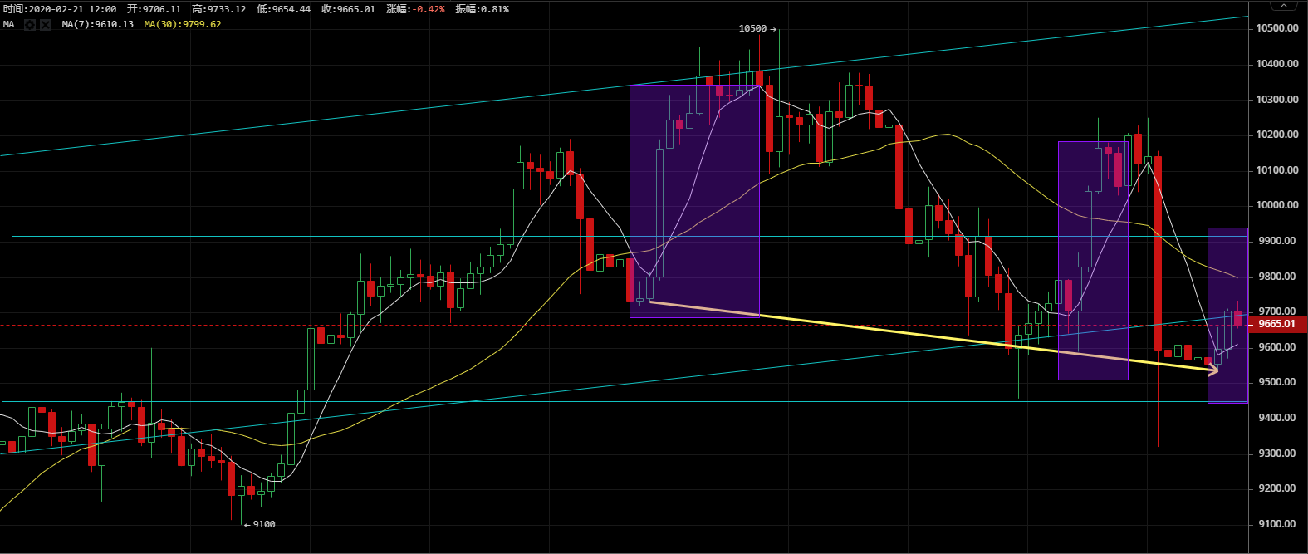Click the 10200.00 price axis label
This screenshot has height=554, width=1308.
(1276, 135)
